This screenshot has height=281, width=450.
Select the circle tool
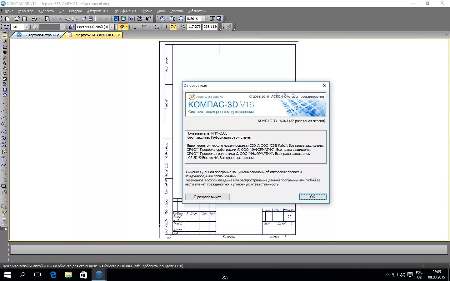3,124
